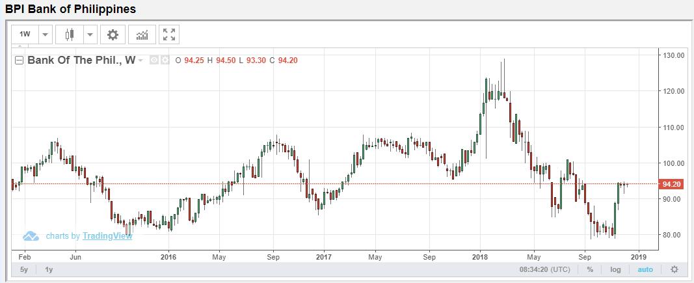Screen dimensions: 694x283
Task: Click the fullscreen expand arrows icon
Action: click(168, 34)
